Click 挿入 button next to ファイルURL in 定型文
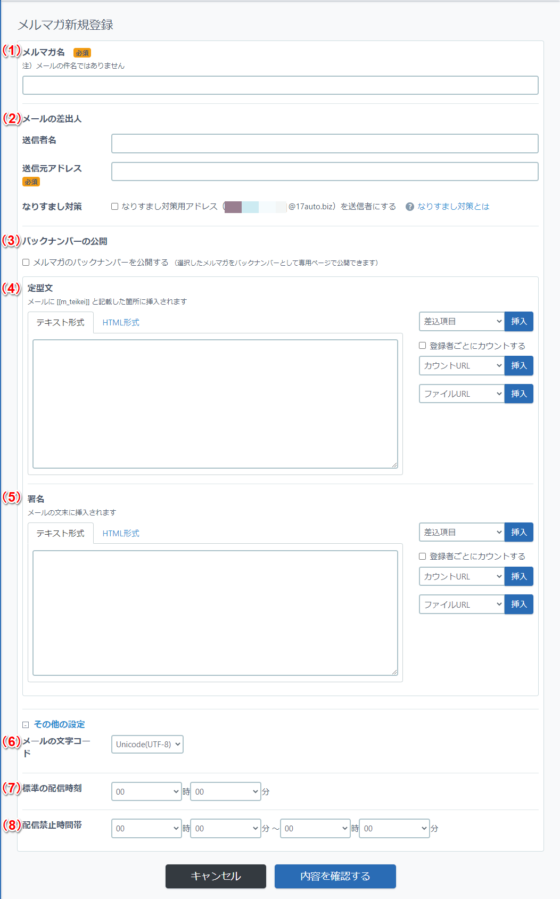The image size is (560, 899). tap(518, 394)
